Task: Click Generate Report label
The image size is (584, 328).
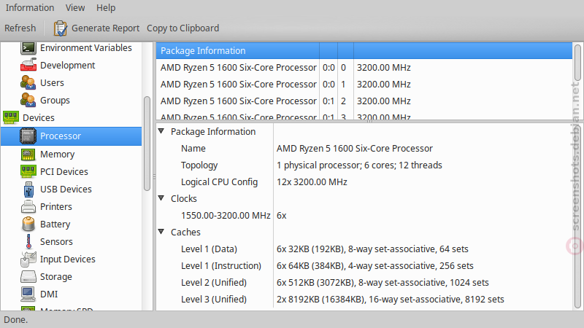Action: pos(105,28)
